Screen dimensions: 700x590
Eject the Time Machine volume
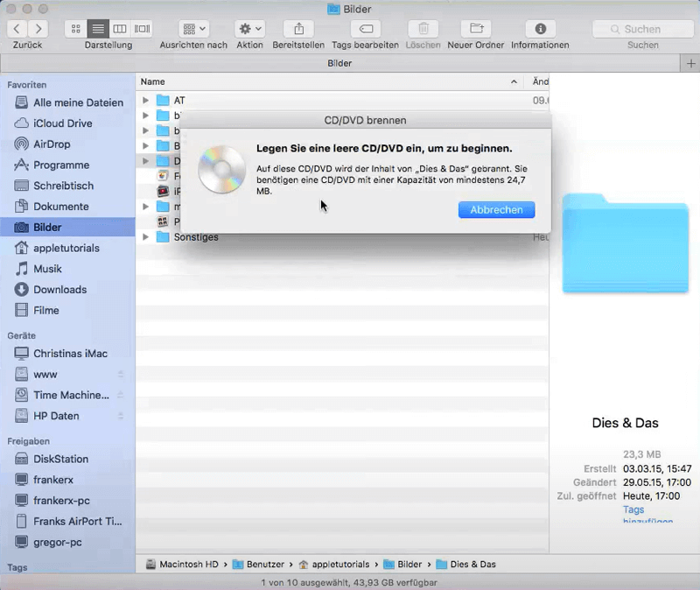(121, 396)
